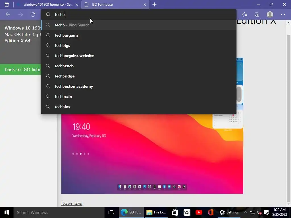This screenshot has height=218, width=291.
Task: Select the ISO Funhouse tab
Action: [x=115, y=5]
